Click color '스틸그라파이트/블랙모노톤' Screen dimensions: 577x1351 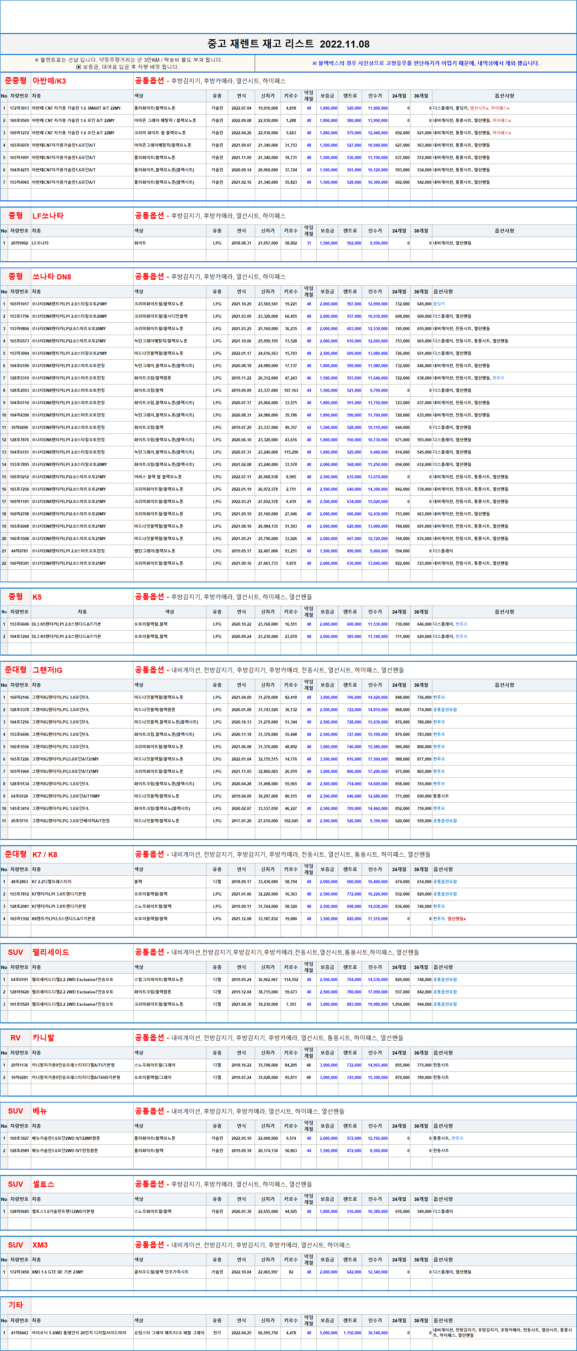159,980
